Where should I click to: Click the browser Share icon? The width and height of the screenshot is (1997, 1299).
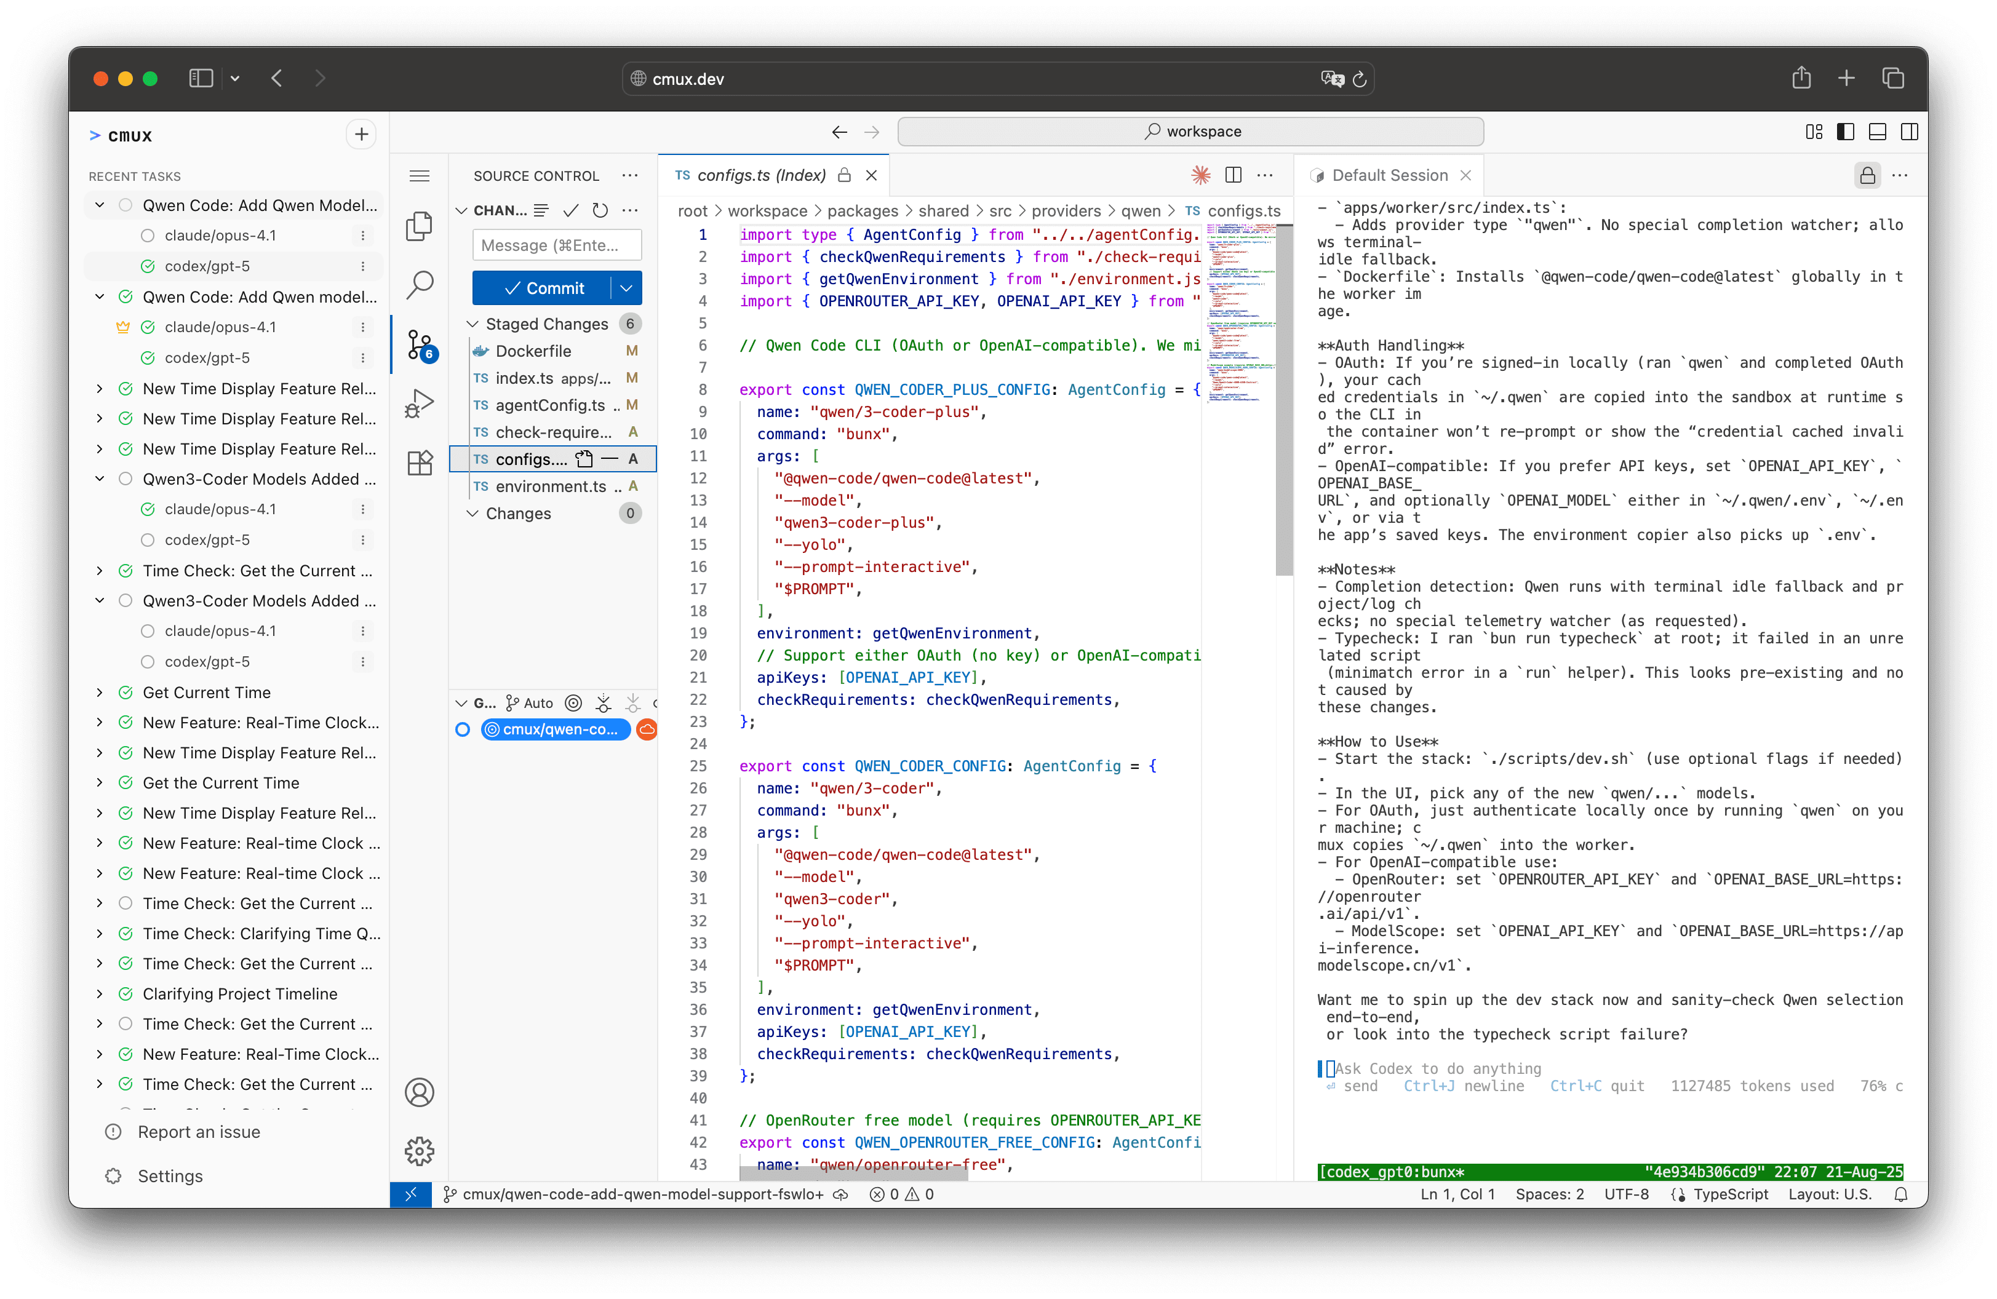point(1801,78)
